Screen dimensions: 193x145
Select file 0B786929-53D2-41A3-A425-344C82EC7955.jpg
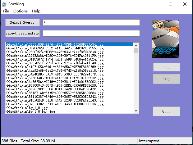70,48
